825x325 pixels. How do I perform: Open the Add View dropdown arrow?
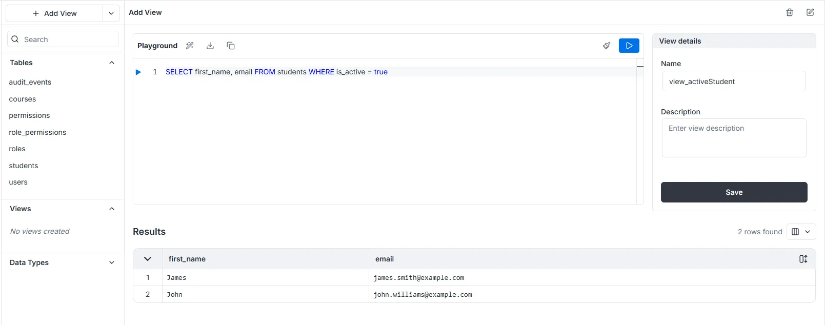111,13
